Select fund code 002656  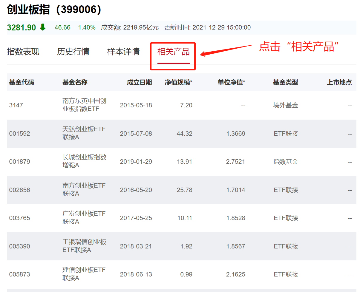[20, 190]
